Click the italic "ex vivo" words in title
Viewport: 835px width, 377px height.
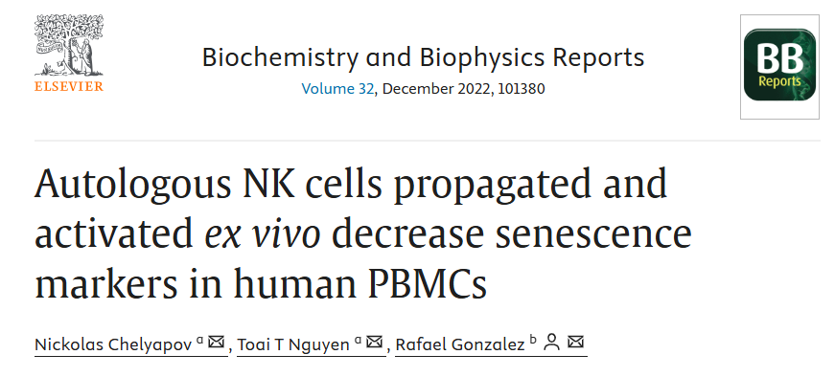coord(263,234)
